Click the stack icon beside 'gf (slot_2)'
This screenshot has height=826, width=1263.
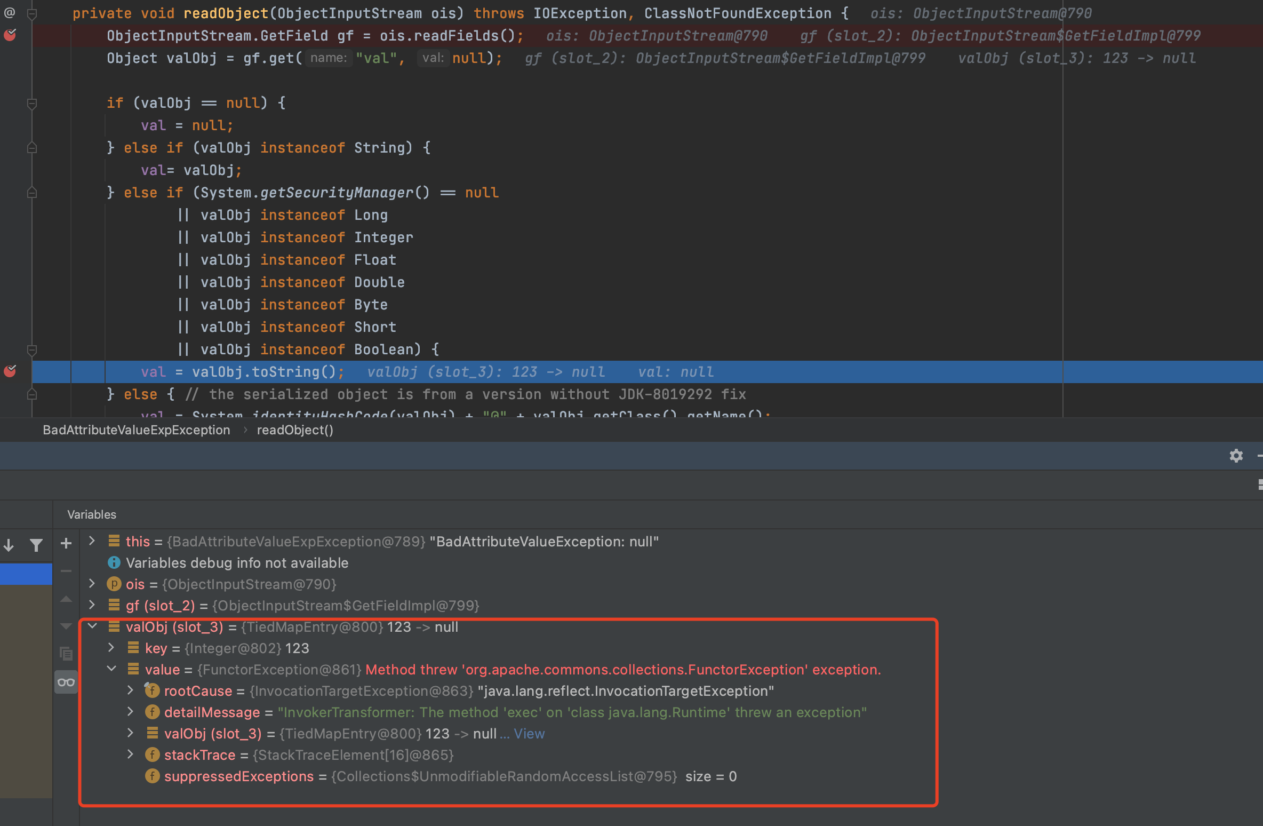tap(114, 605)
